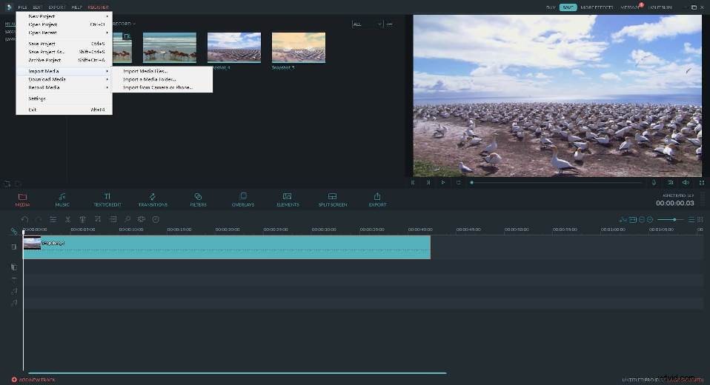Viewport: 710px width, 385px height.
Task: Click the timeline zoom slider handle
Action: (674, 219)
